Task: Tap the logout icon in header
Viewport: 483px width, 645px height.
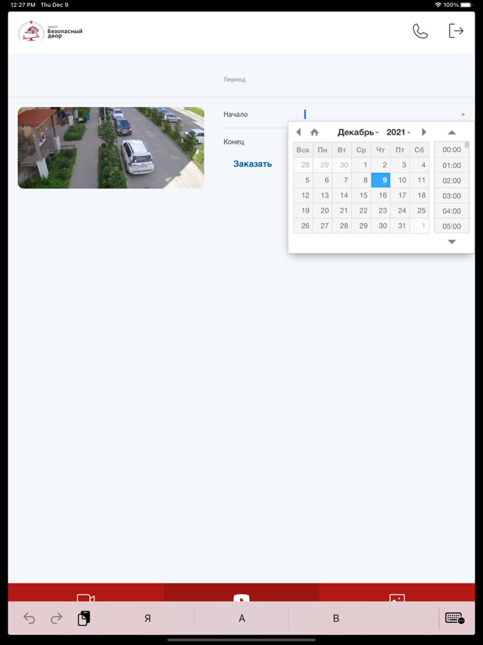Action: (x=456, y=31)
